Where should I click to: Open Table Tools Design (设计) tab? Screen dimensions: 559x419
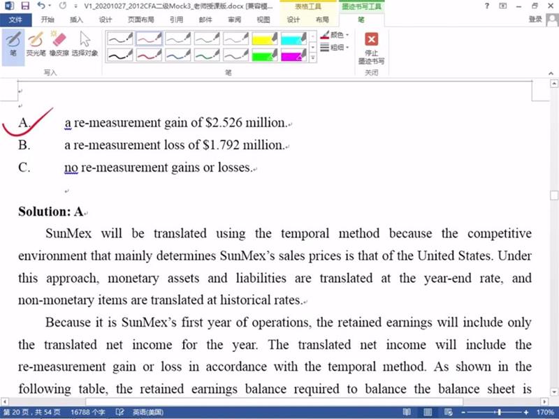tap(293, 20)
